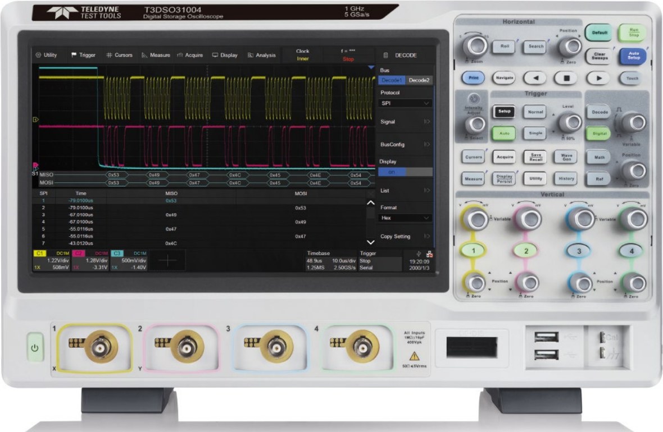This screenshot has height=432, width=663.
Task: Open the Analysis menu
Action: tap(261, 55)
